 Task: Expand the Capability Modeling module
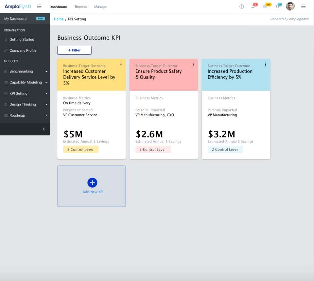46,82
